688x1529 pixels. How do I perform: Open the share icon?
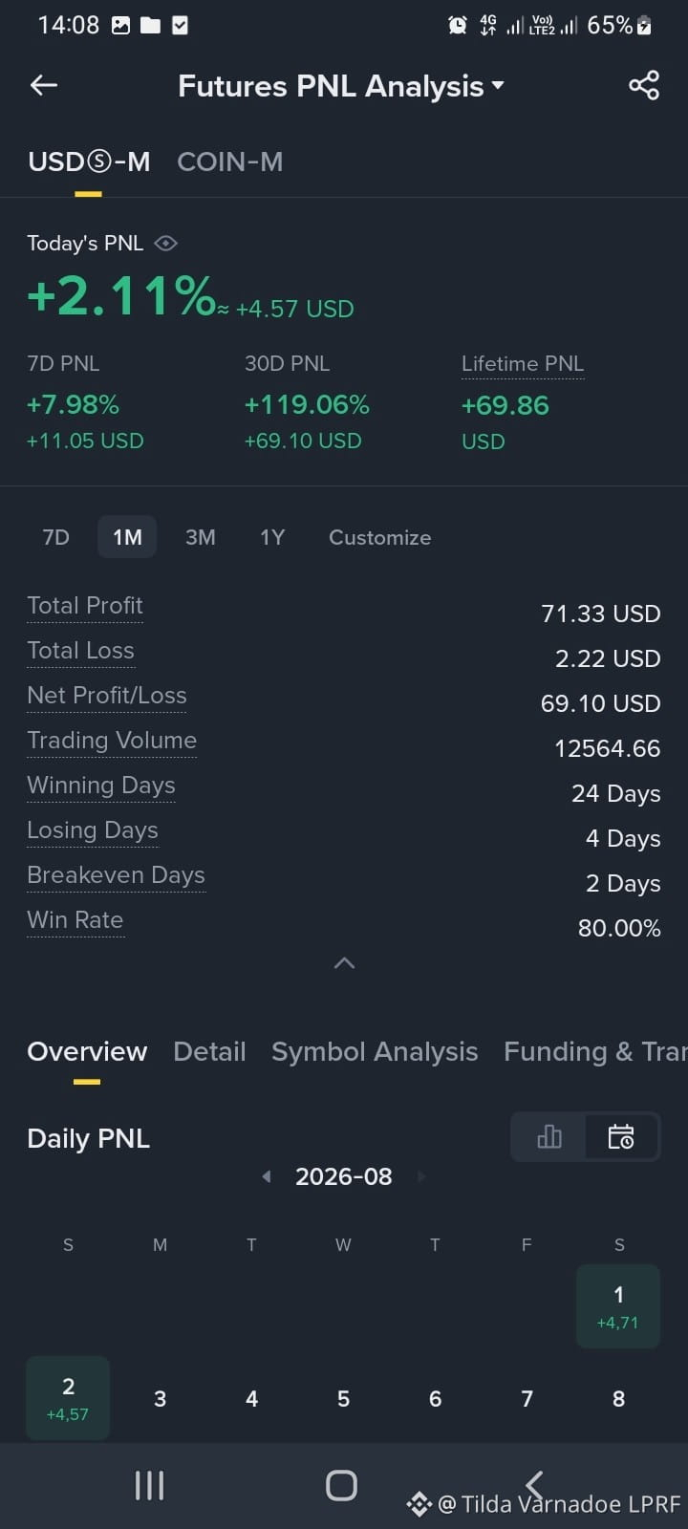click(644, 85)
